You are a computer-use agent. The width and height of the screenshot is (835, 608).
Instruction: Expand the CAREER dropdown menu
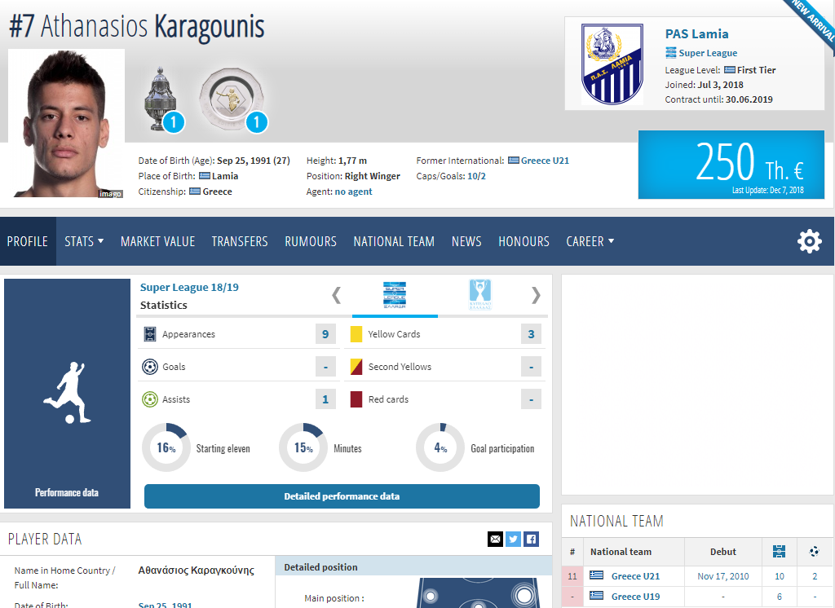click(590, 241)
